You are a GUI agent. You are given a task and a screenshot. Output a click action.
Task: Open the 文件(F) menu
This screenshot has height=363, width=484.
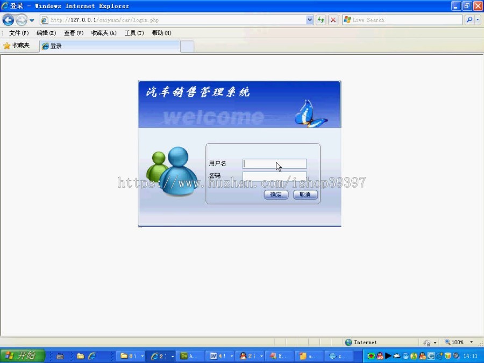click(x=19, y=33)
